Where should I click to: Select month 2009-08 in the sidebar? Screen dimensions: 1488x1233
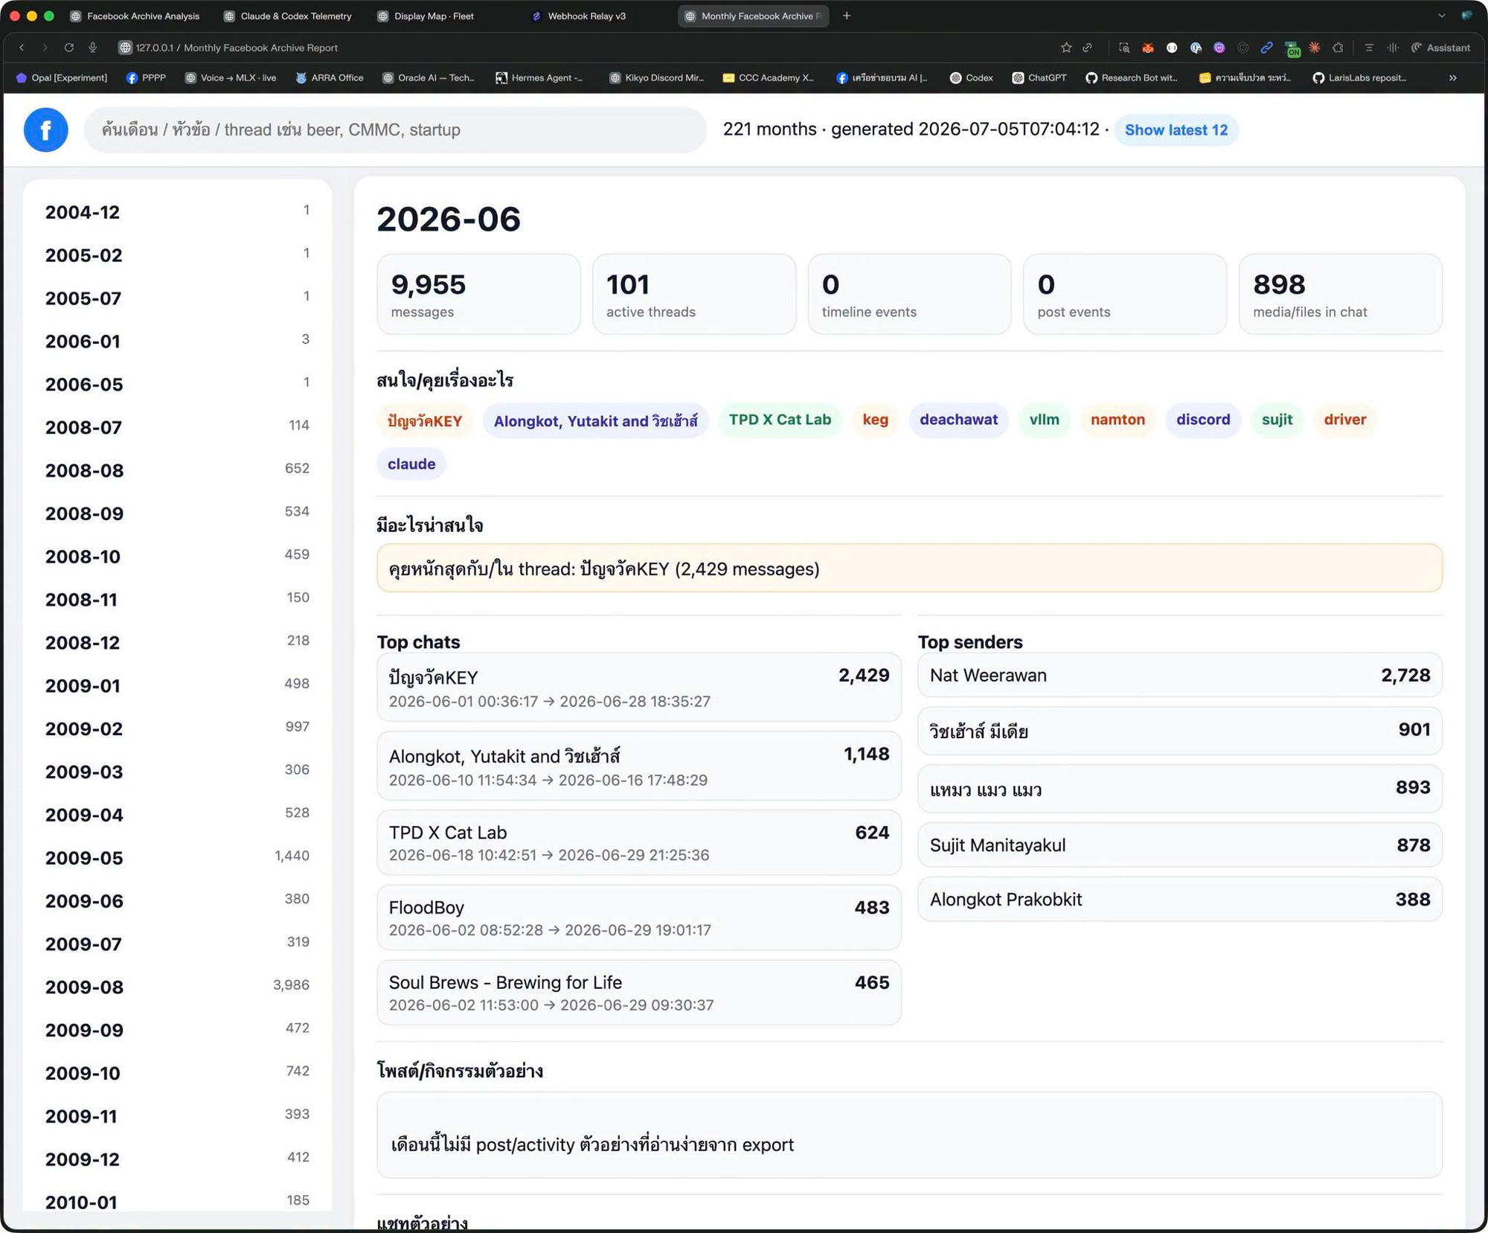pyautogui.click(x=177, y=987)
